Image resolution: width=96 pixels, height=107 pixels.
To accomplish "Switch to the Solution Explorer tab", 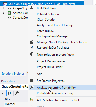I will click(13, 74).
